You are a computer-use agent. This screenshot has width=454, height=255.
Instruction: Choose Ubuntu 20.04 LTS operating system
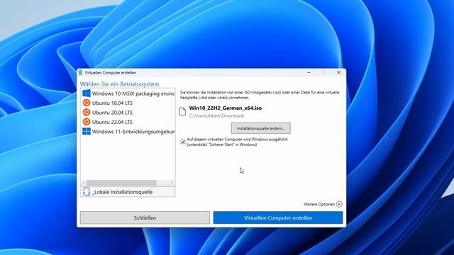coord(128,113)
